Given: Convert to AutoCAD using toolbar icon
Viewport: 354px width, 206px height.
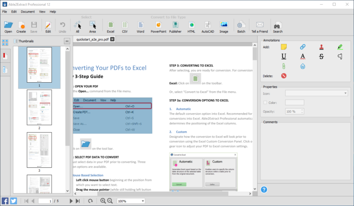Looking at the screenshot, I should 208,25.
